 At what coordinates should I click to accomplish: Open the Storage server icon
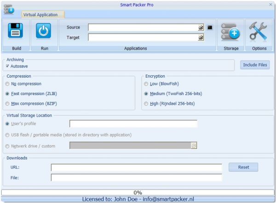click(230, 32)
